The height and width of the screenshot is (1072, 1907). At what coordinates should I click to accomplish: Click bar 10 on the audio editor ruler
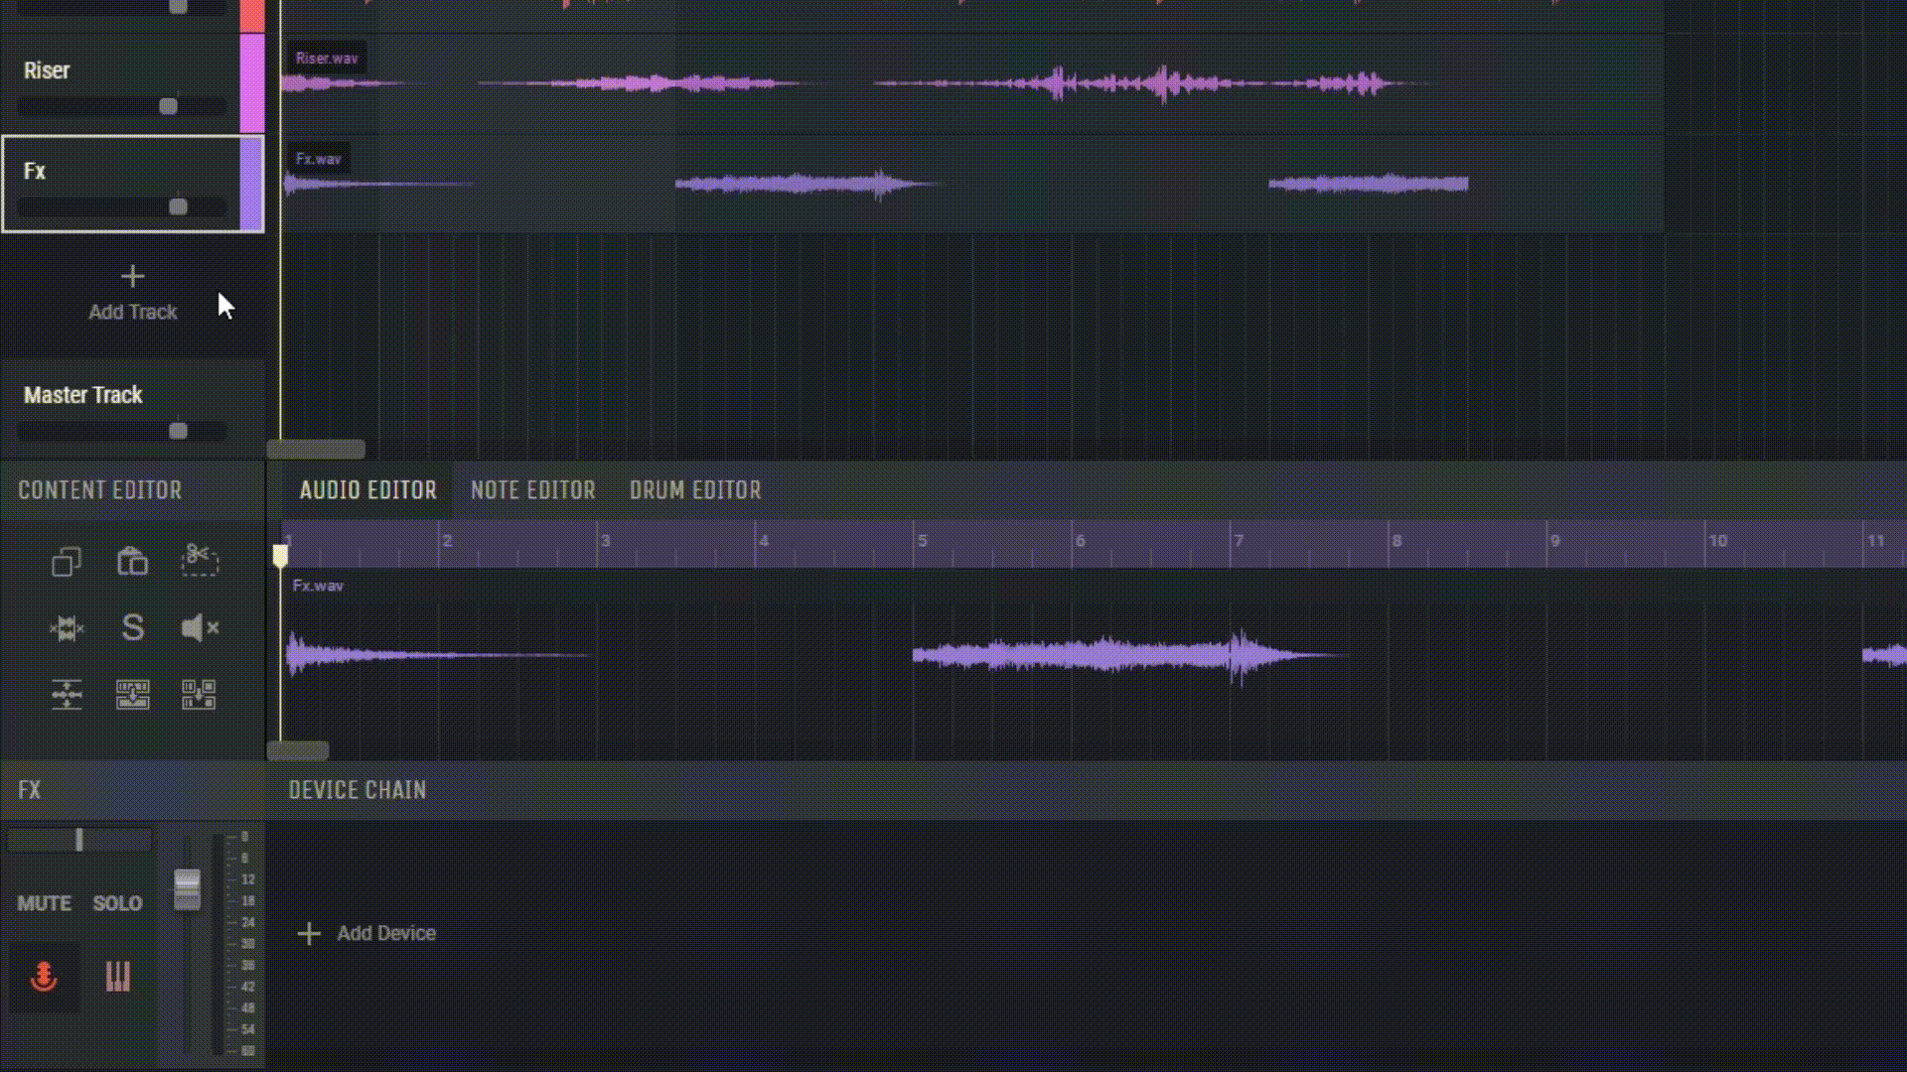tap(1717, 541)
